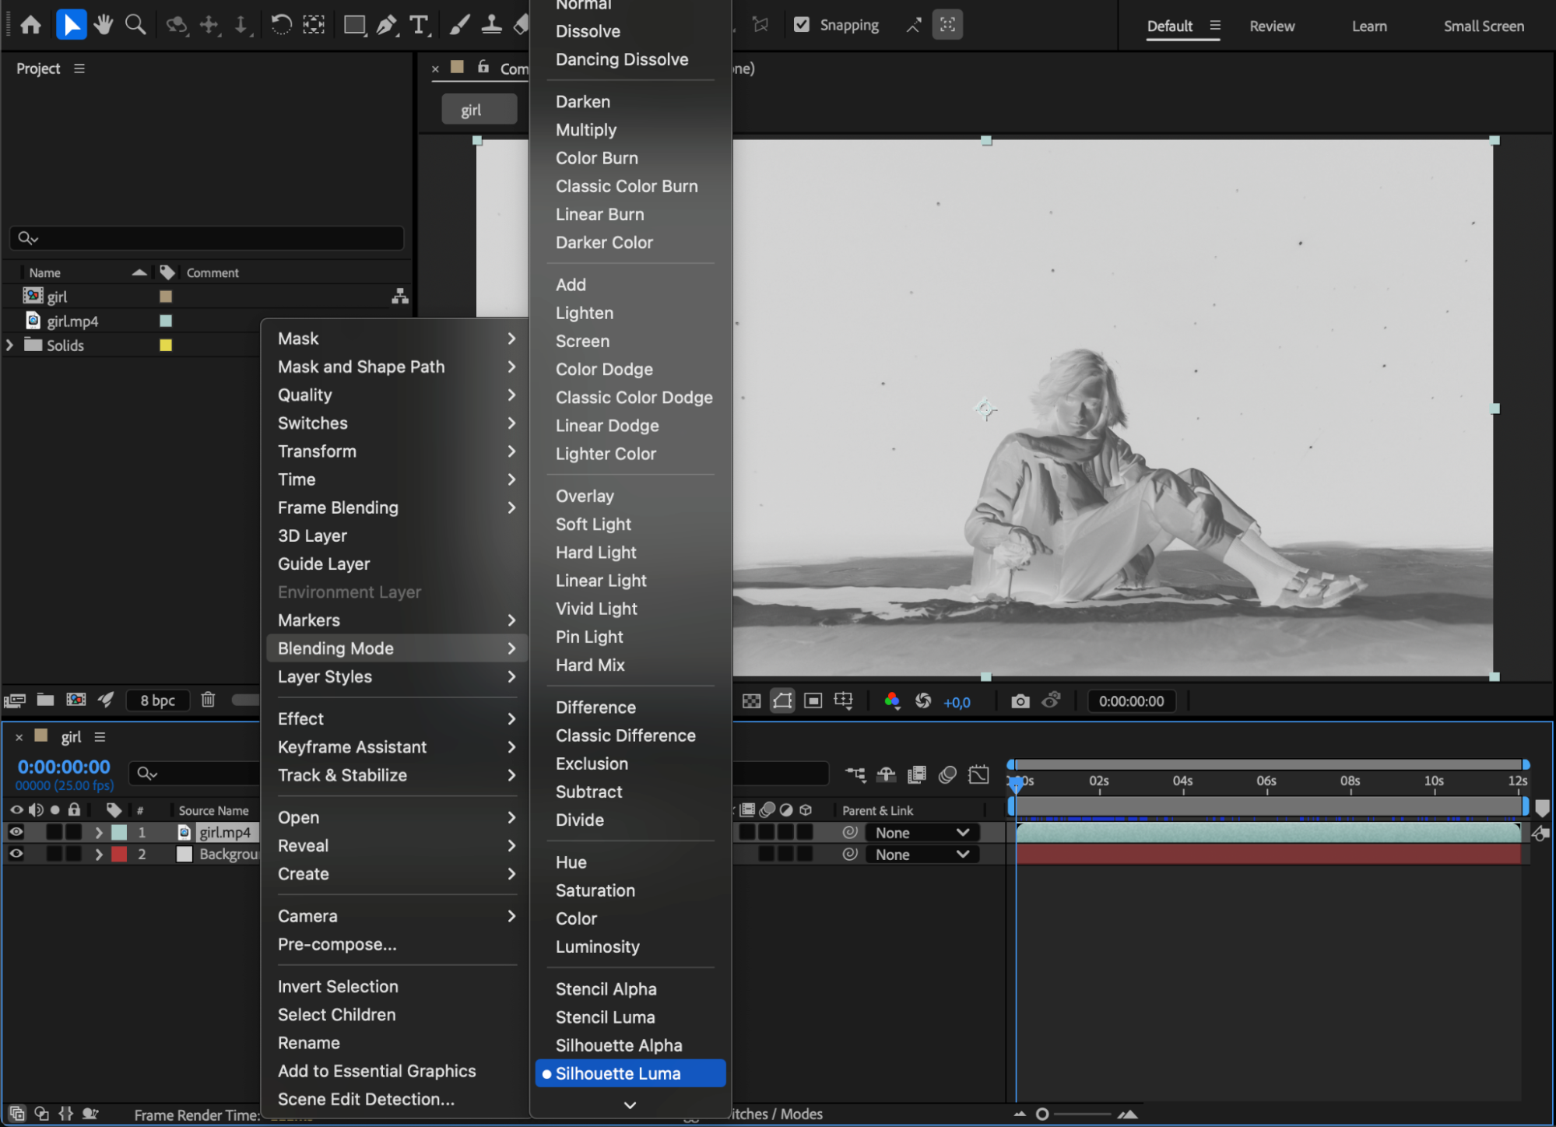
Task: Select the Pen tool
Action: tap(386, 25)
